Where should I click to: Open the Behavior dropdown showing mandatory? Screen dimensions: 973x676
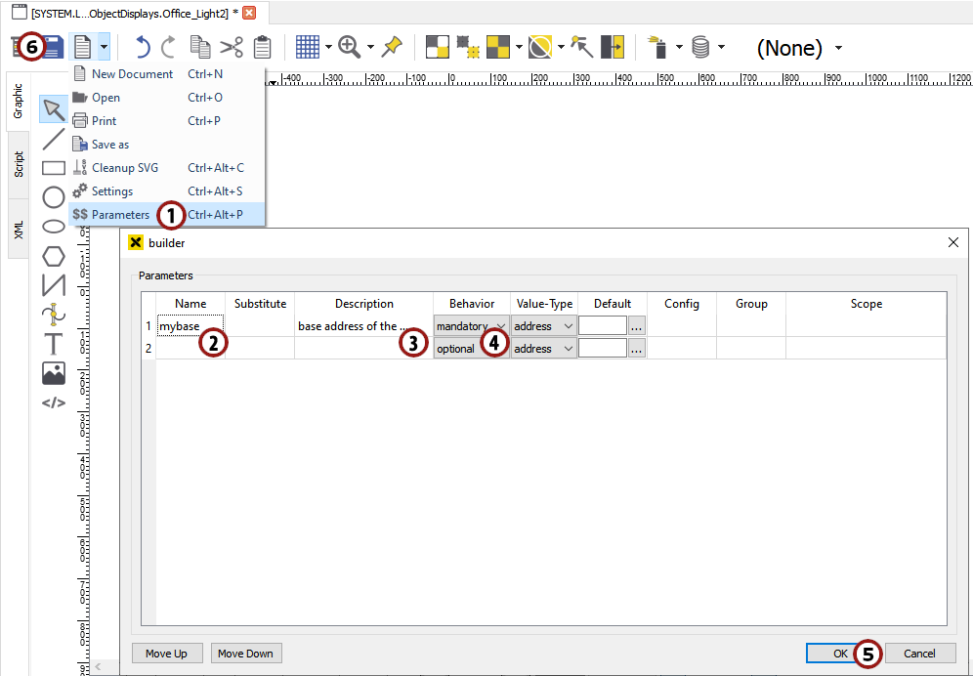[x=471, y=326]
